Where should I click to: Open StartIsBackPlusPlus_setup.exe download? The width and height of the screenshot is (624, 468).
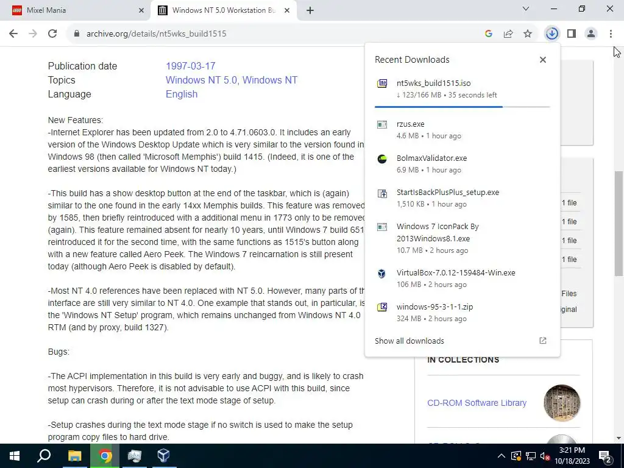point(462,198)
